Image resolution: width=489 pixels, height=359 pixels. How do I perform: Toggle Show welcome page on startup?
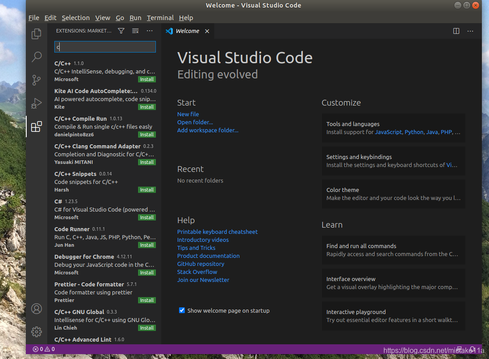182,310
